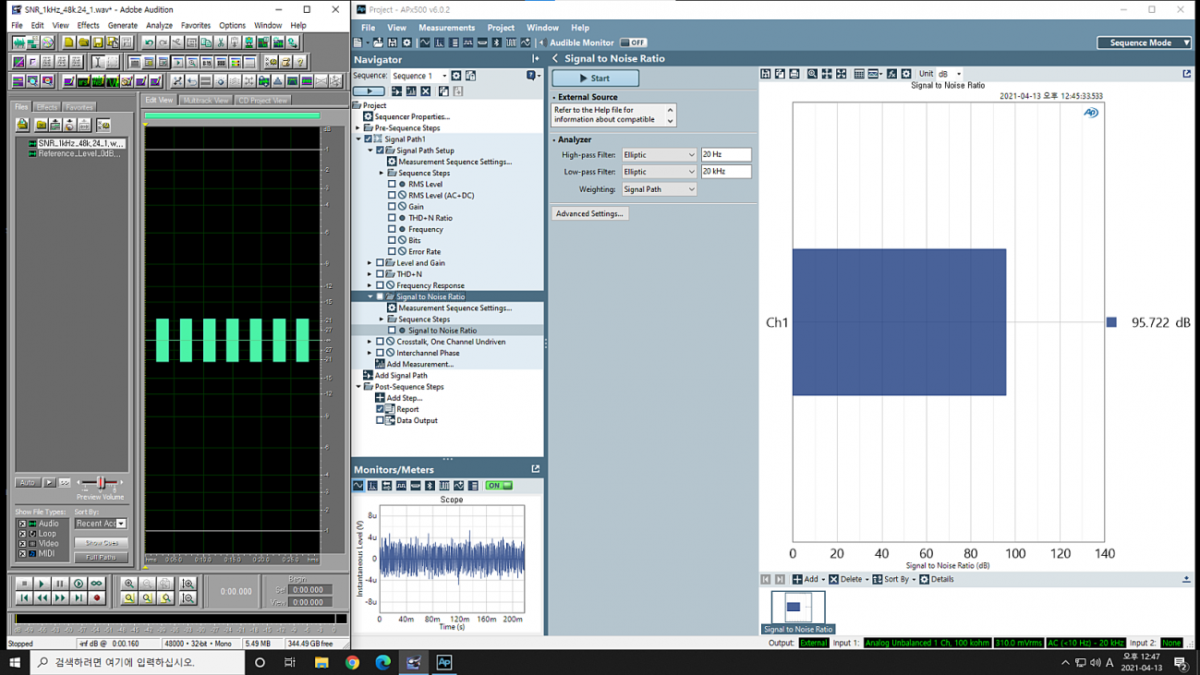Toggle Monitors/Meters ON switch
This screenshot has width=1200, height=675.
(x=498, y=486)
